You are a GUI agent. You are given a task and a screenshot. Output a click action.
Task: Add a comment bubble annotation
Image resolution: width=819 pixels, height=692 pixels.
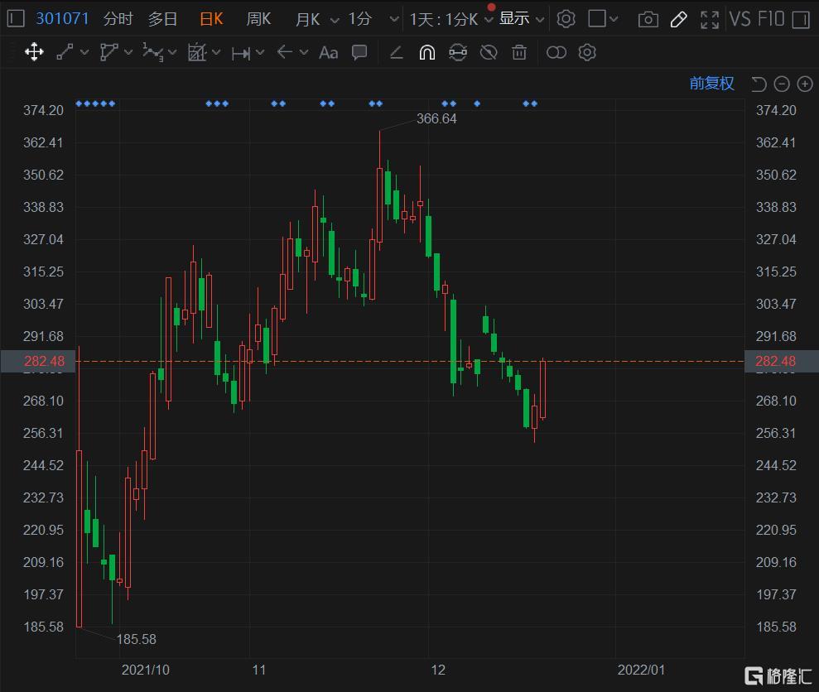coord(359,52)
